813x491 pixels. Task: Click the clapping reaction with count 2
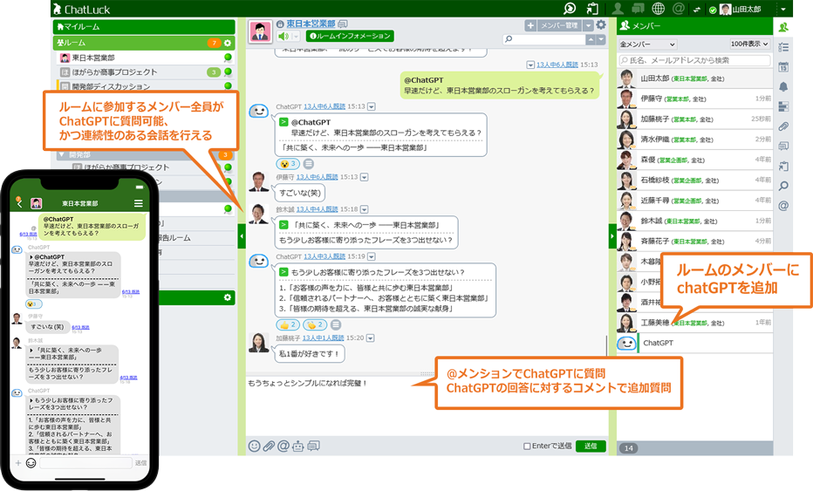(x=315, y=324)
